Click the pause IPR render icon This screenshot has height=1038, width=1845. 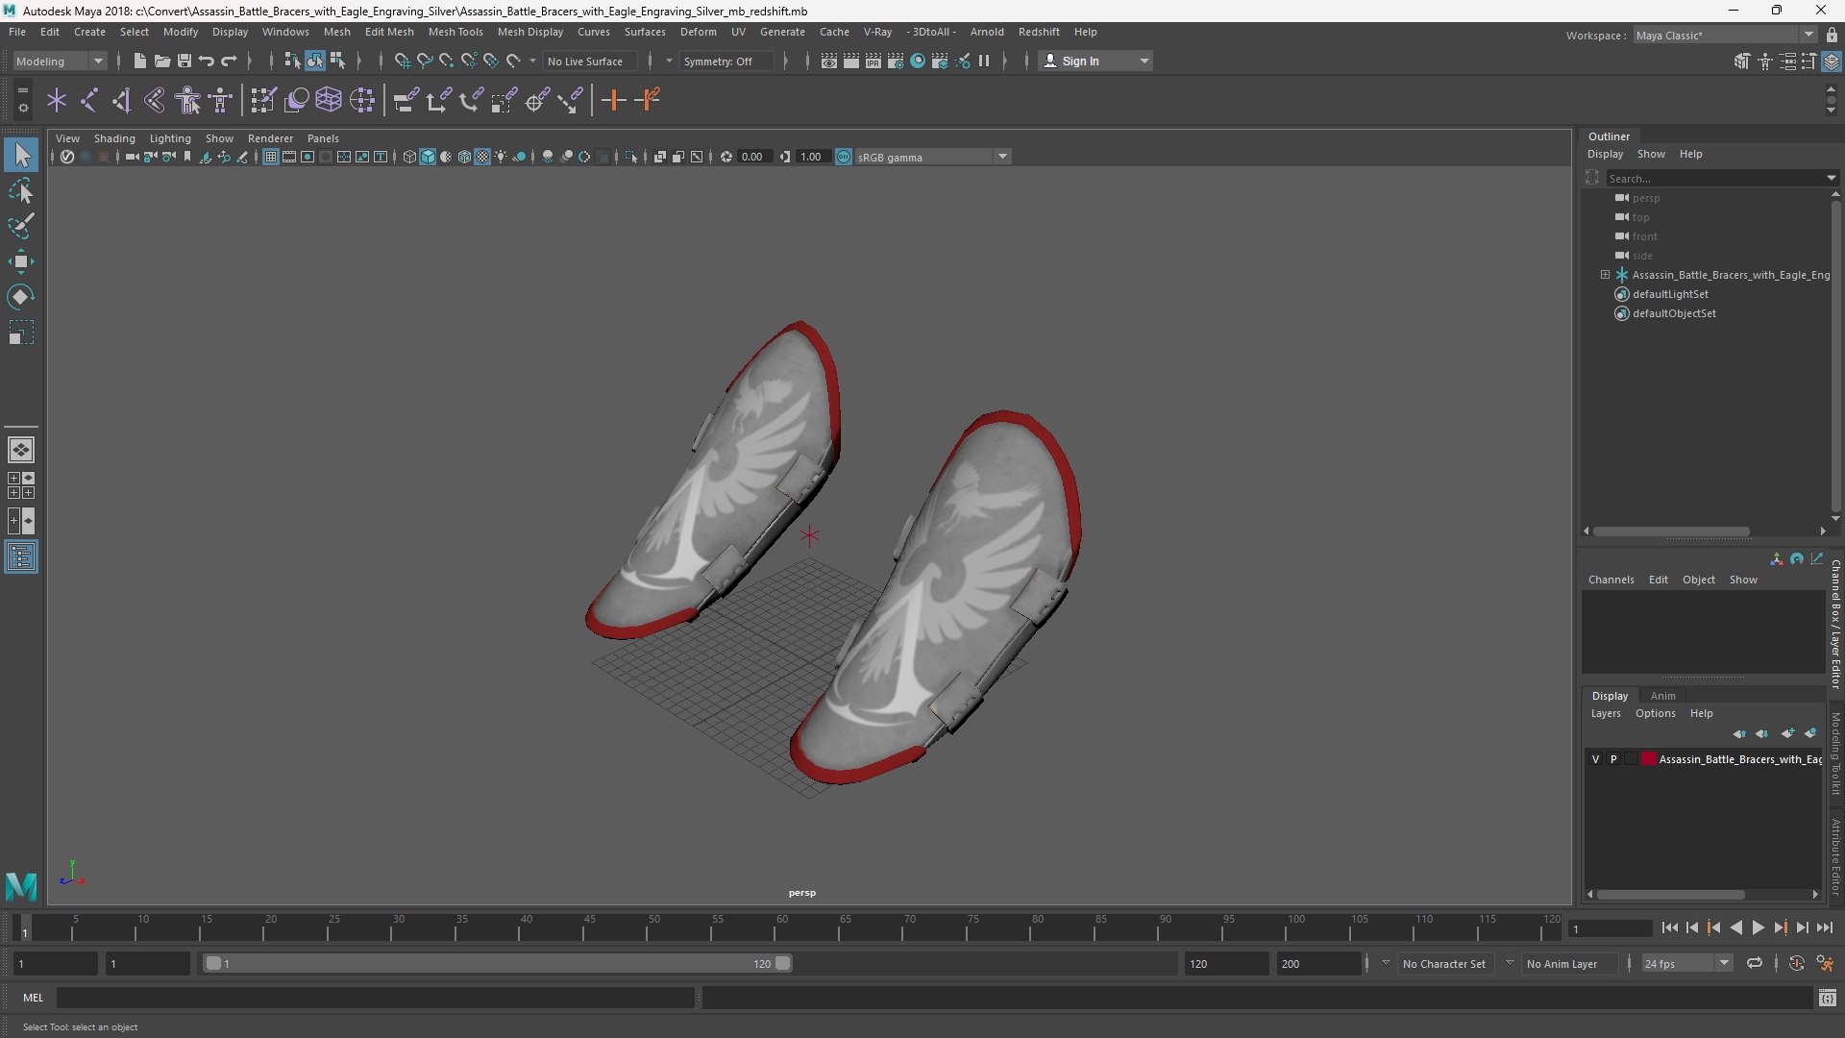[984, 61]
